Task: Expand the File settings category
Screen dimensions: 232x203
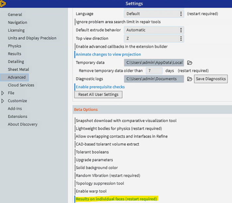Action: pyautogui.click(x=3, y=93)
